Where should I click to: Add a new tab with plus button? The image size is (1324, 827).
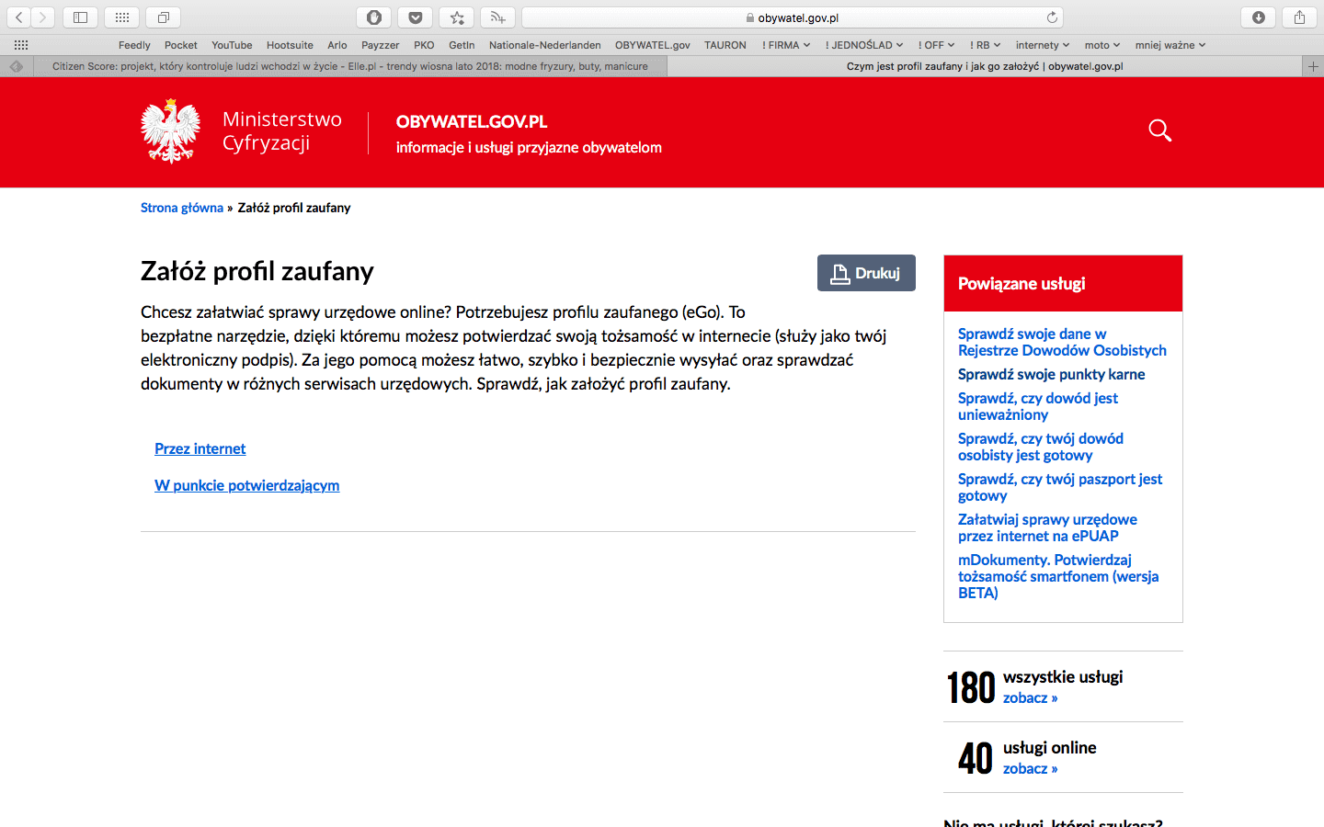click(1313, 66)
